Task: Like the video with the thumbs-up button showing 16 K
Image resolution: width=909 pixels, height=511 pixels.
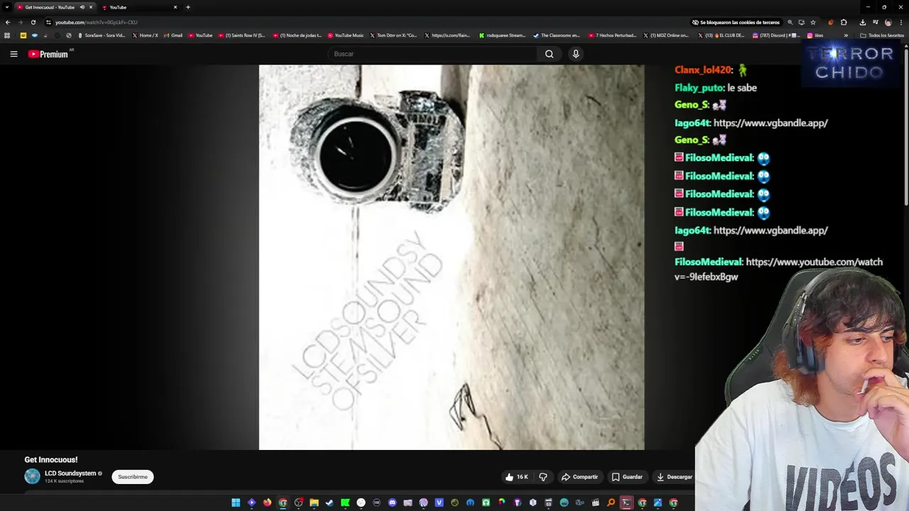Action: coord(516,477)
